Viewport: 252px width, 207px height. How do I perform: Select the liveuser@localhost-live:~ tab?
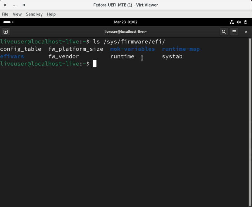(x=126, y=32)
